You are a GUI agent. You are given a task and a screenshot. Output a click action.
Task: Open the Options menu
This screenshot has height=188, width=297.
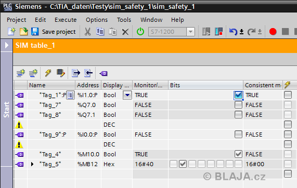pos(97,20)
